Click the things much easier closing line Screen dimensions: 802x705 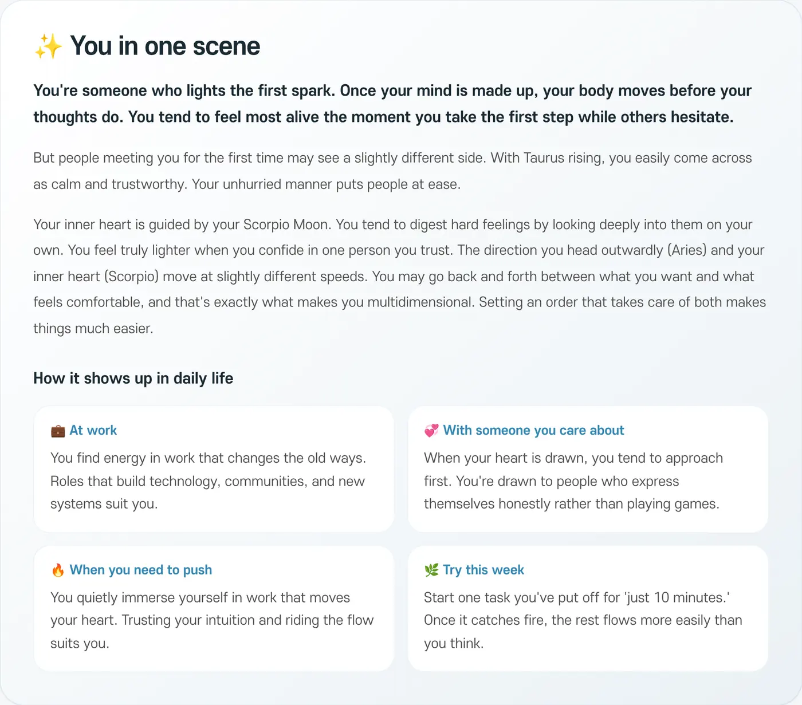[93, 329]
